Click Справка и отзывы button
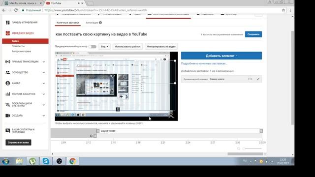The image size is (315, 177). pos(18,143)
